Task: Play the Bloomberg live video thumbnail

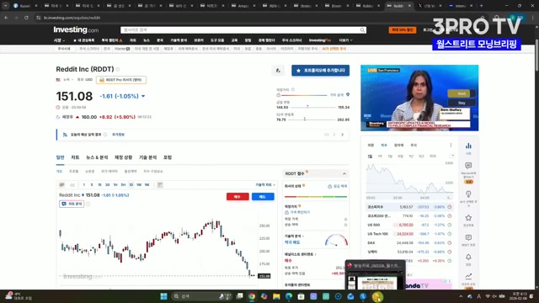Action: [x=419, y=98]
